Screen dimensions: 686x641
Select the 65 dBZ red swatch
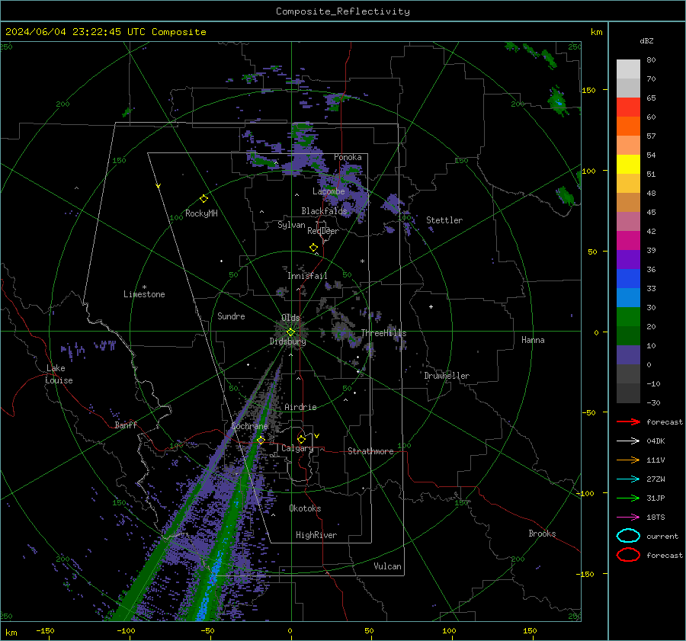[x=628, y=107]
